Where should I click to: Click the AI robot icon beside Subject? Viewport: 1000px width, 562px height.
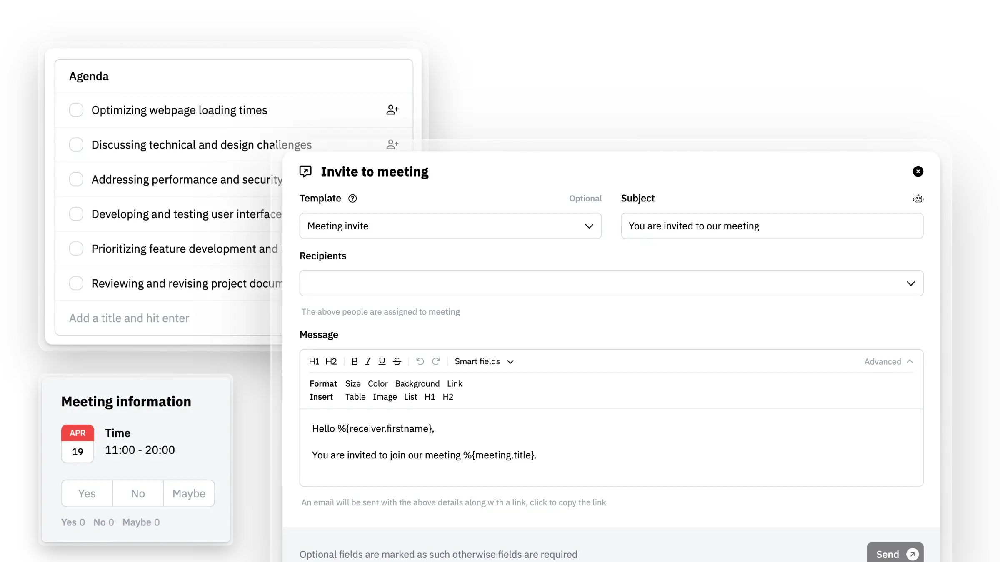918,199
